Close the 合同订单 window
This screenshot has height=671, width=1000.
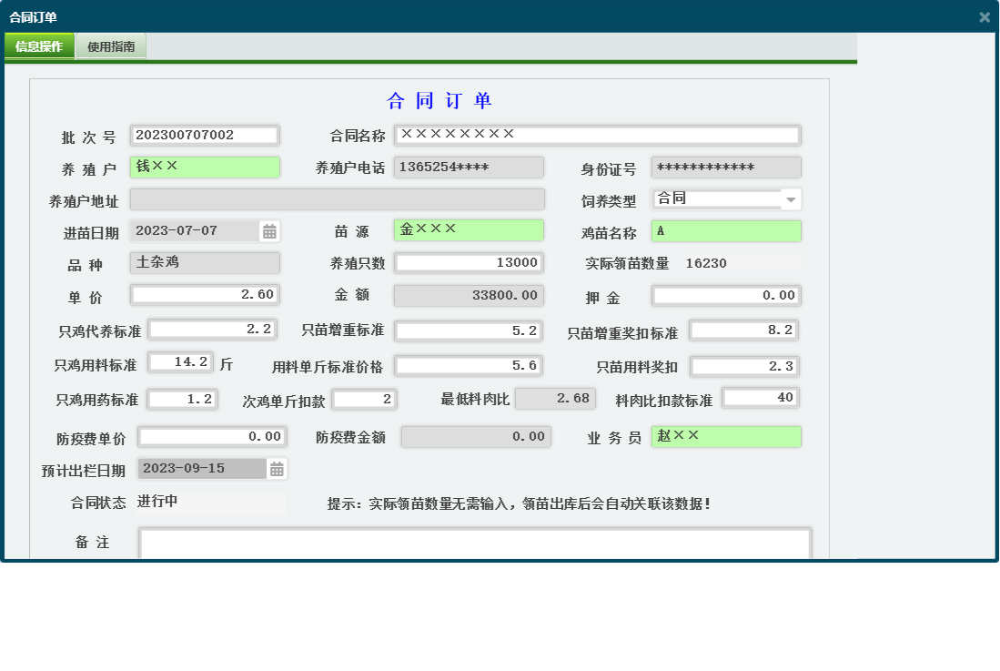point(984,15)
